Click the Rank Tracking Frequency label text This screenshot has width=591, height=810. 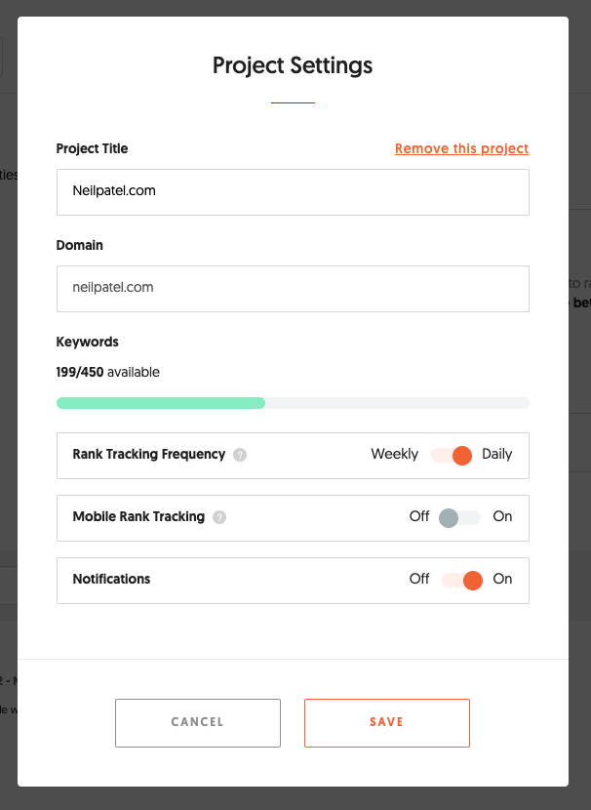[x=149, y=454]
